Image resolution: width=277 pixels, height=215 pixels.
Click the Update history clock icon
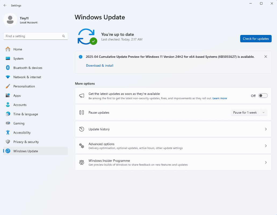[82, 129]
